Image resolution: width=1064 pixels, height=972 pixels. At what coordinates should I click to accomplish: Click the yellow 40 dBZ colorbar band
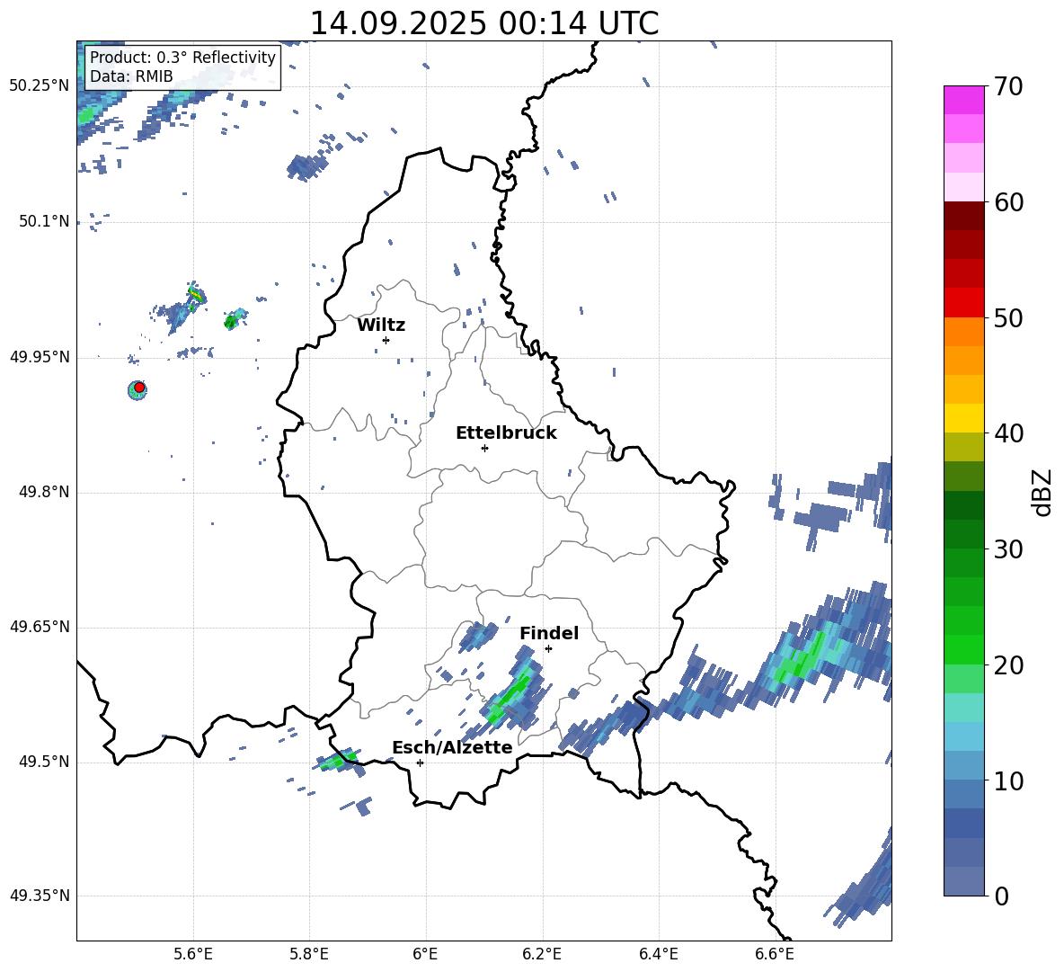tap(963, 418)
